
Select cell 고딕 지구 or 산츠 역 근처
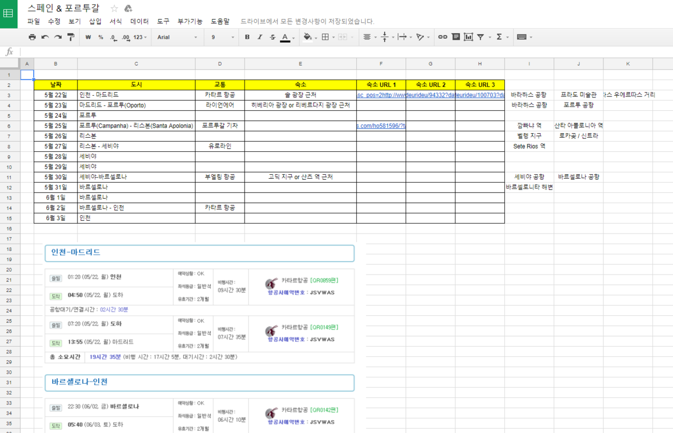[301, 177]
